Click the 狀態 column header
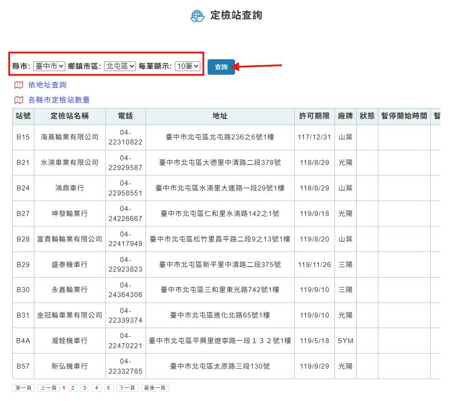This screenshot has width=449, height=401. click(367, 116)
